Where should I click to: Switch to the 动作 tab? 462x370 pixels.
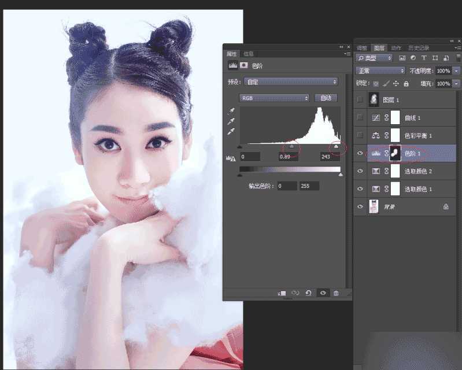click(396, 48)
